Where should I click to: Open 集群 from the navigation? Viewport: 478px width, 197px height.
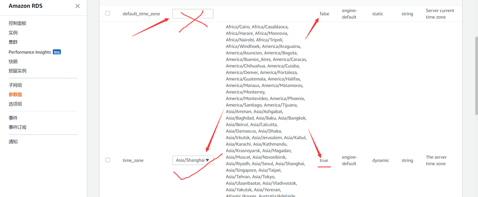(13, 42)
